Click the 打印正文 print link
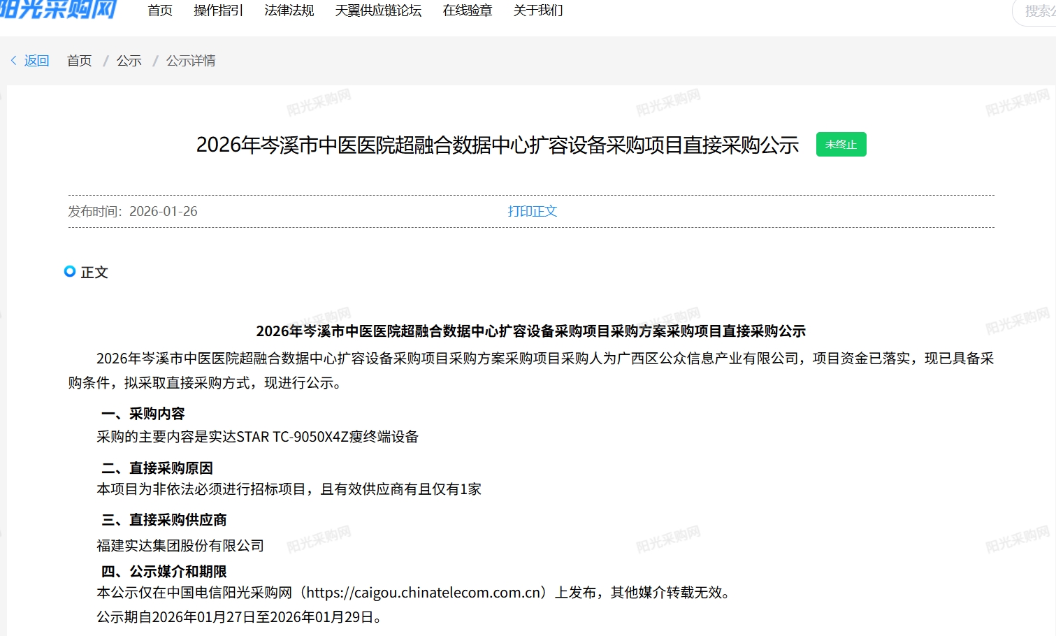This screenshot has width=1056, height=636. [532, 211]
